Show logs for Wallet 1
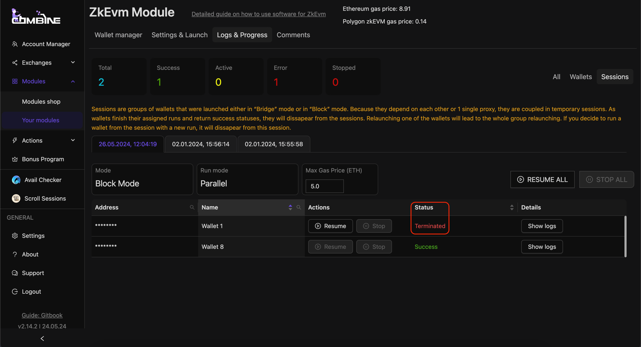Viewport: 641px width, 347px height. 542,226
